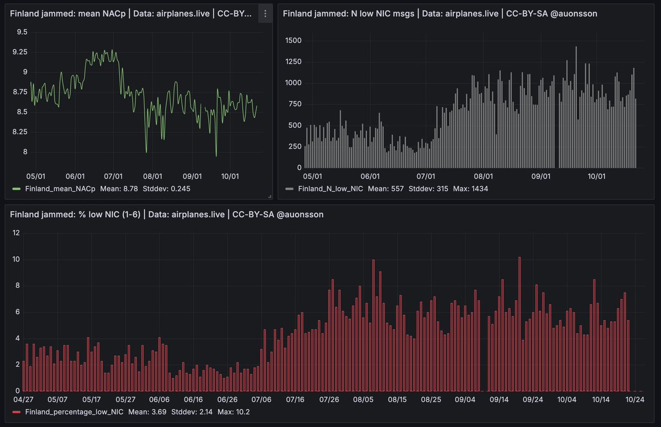Click the tallest gray bar in N low NIC chart

pyautogui.click(x=576, y=107)
